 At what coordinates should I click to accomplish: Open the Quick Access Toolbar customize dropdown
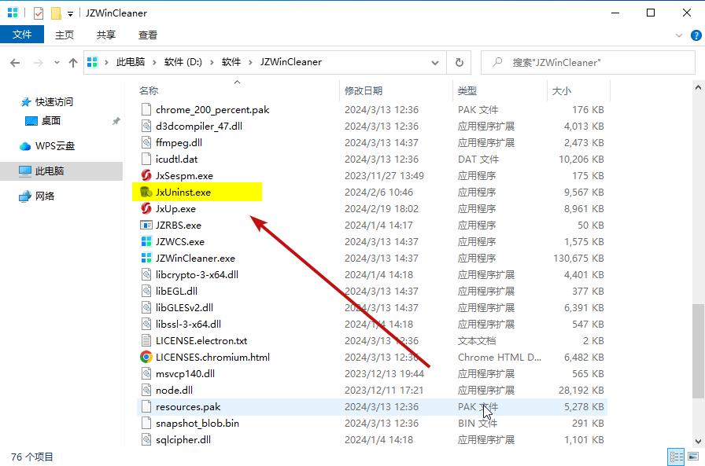pyautogui.click(x=71, y=13)
